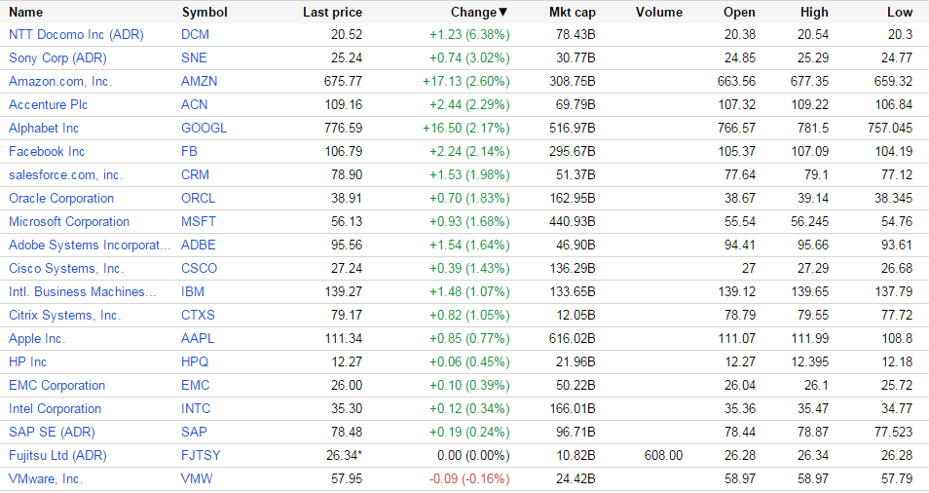The height and width of the screenshot is (493, 929).
Task: Click the VMware, Inc. name link
Action: pyautogui.click(x=46, y=479)
